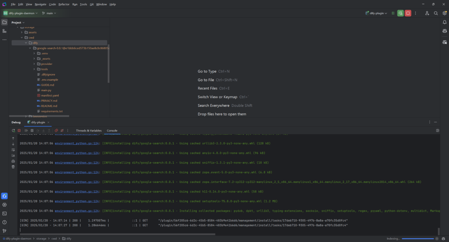Viewport: 449px width, 242px height.
Task: Collapse the dify folder
Action: pyautogui.click(x=26, y=43)
